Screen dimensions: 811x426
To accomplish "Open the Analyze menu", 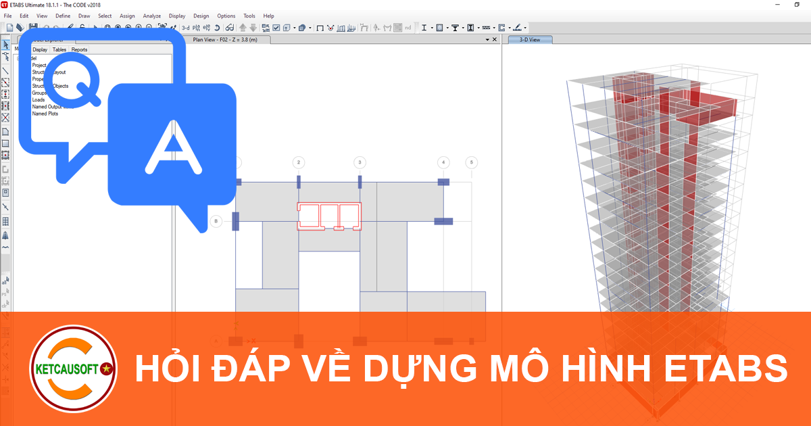I will point(152,16).
